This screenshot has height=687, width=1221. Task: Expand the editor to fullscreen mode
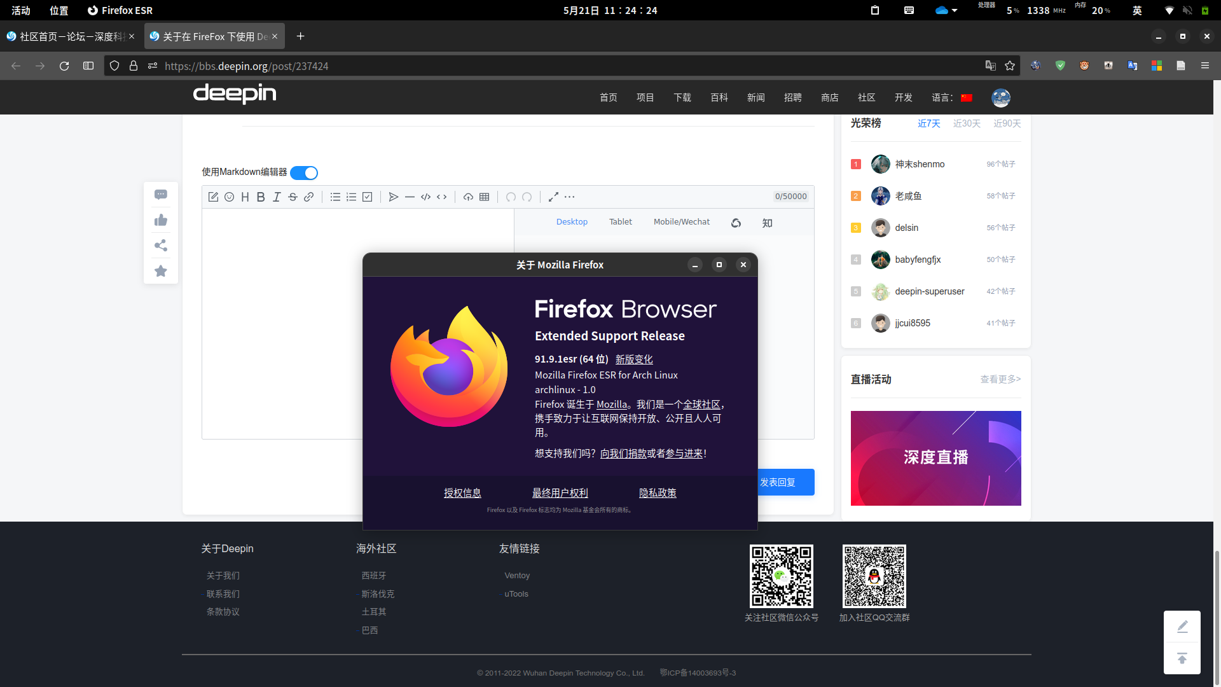[553, 197]
